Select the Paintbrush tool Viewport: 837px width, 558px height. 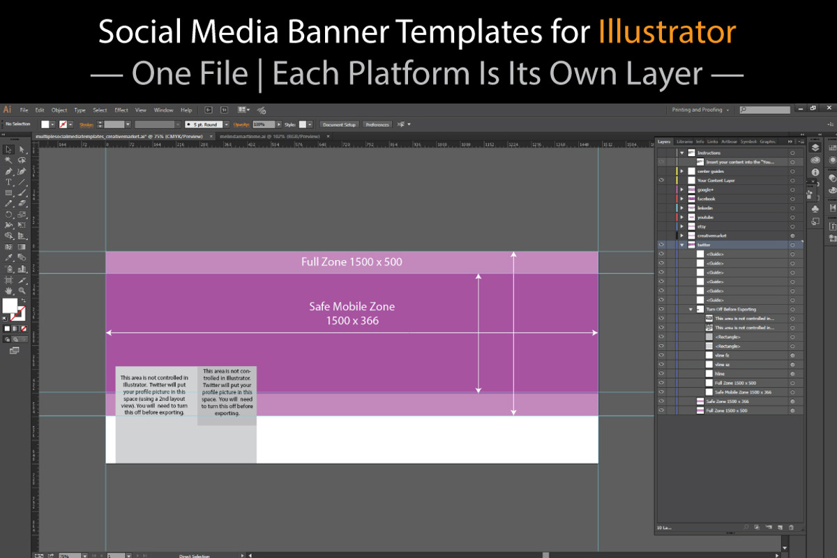[22, 192]
